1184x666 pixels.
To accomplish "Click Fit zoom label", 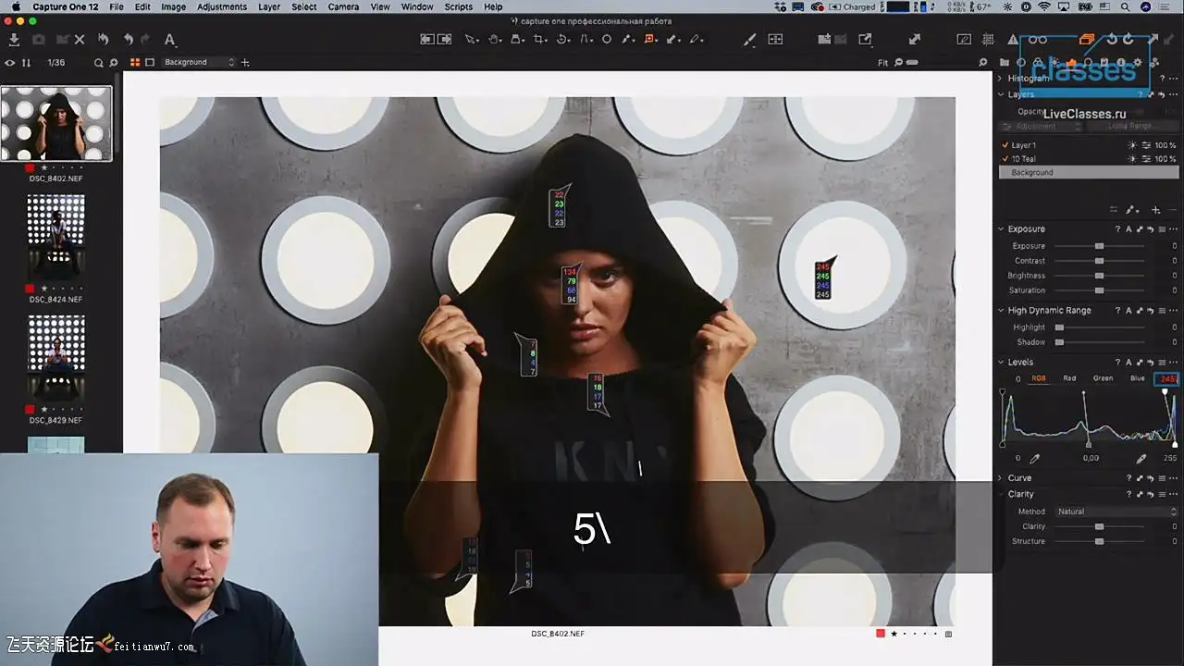I will (882, 63).
